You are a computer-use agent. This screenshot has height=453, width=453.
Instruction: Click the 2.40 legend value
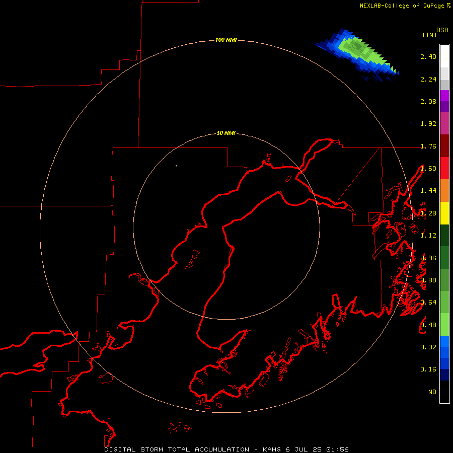click(428, 56)
